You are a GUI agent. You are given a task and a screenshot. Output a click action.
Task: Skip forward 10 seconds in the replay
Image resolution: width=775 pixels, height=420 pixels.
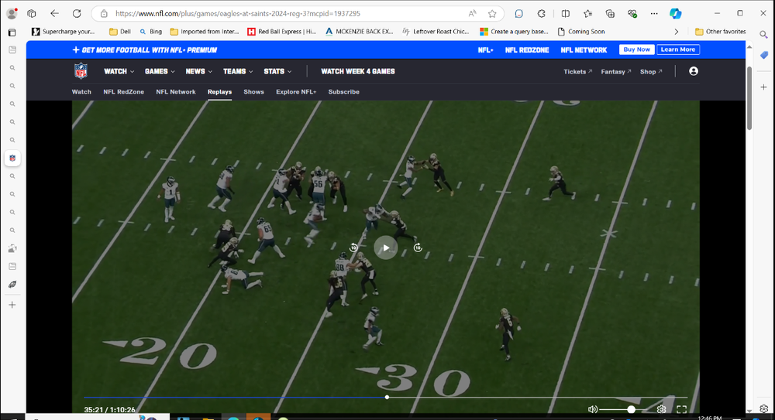pyautogui.click(x=418, y=248)
